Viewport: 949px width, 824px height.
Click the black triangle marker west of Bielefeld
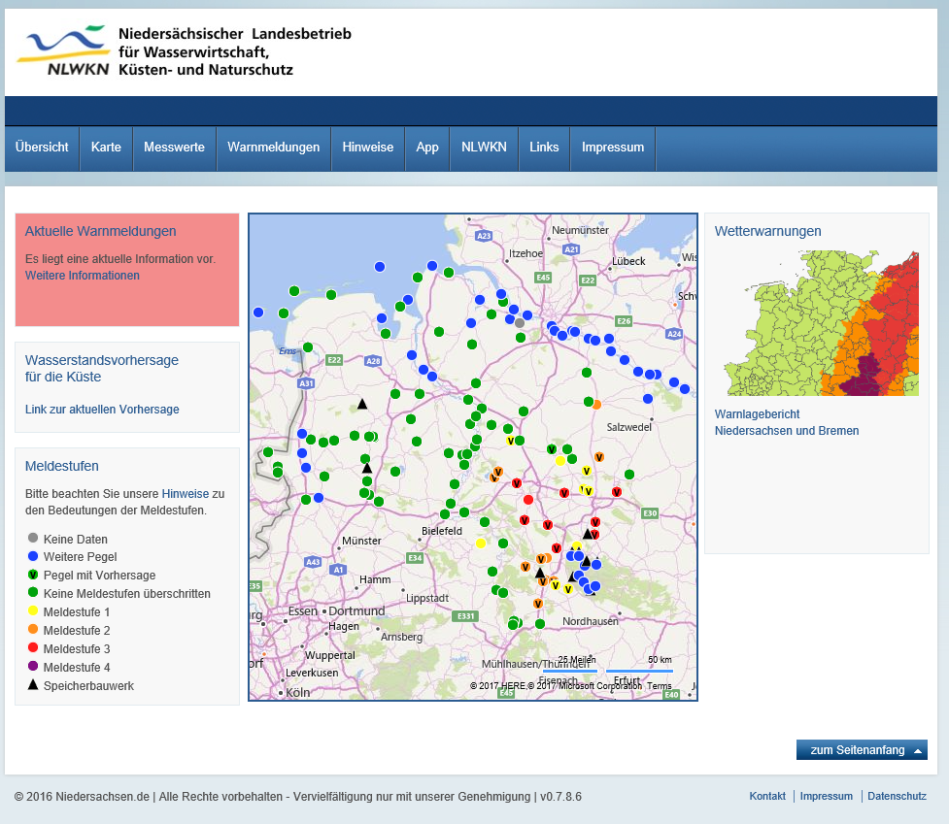(x=367, y=468)
